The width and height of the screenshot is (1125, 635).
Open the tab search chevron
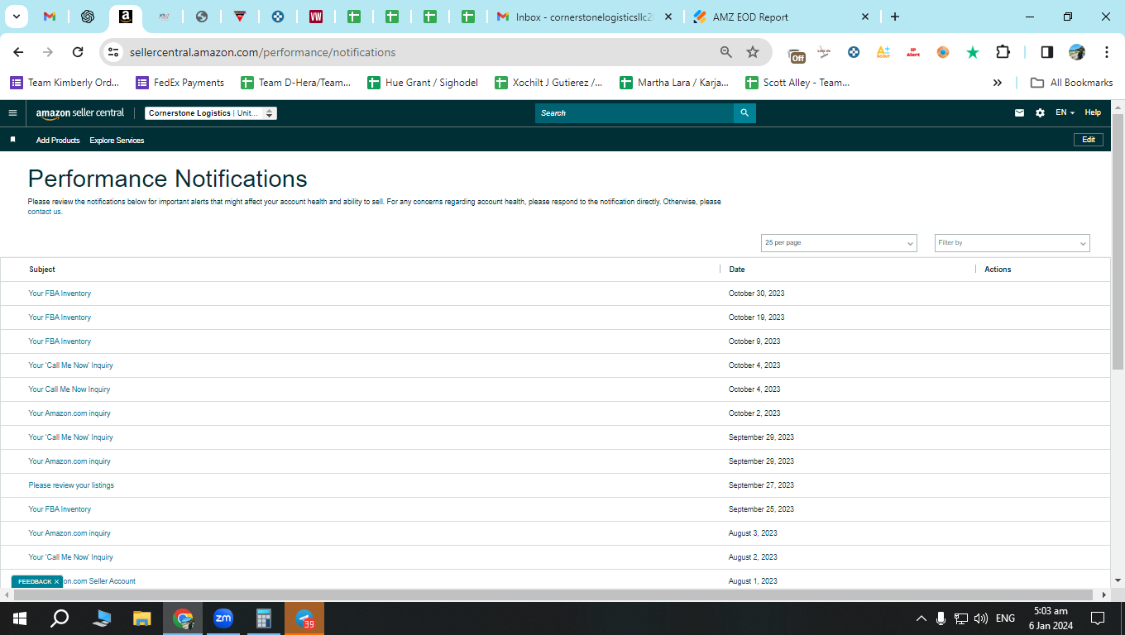click(x=16, y=17)
